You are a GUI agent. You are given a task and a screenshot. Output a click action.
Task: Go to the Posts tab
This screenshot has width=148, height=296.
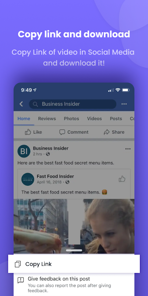coord(116,118)
